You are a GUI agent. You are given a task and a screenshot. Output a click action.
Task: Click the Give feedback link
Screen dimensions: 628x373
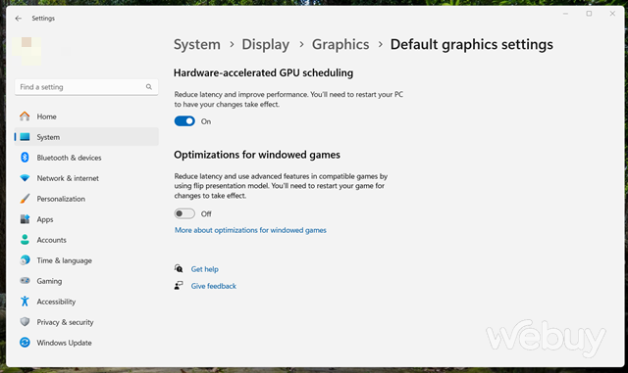pos(214,286)
